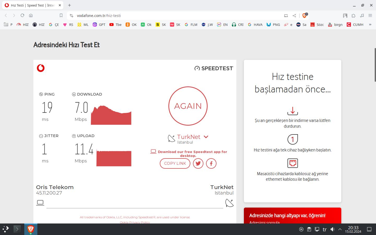
Task: Click the COPY LINK button
Action: tap(175, 163)
